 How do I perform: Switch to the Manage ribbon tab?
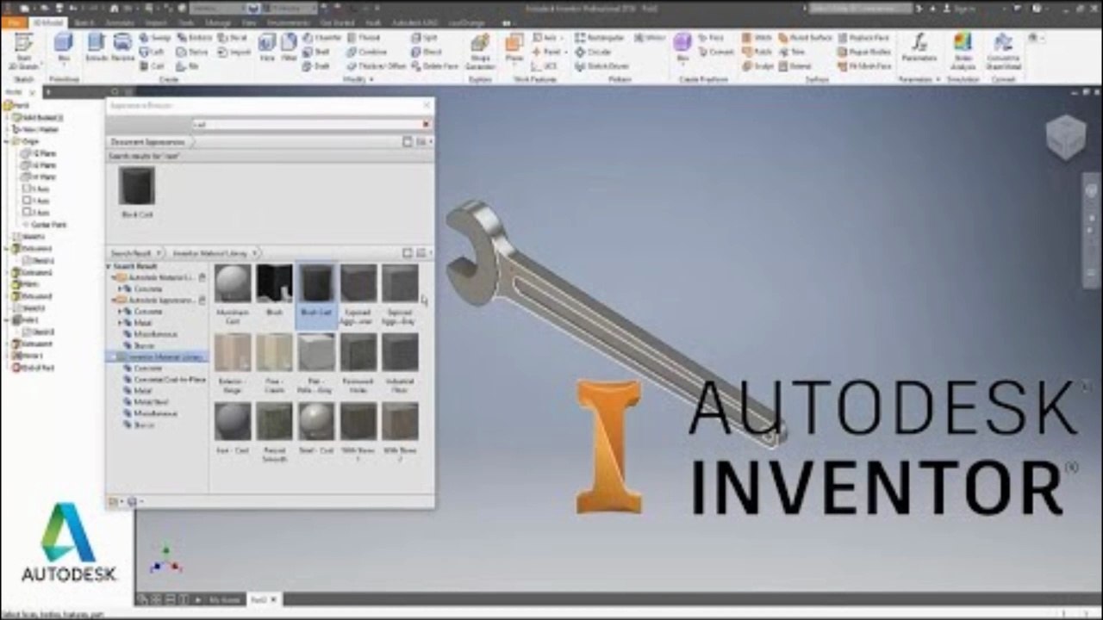218,22
